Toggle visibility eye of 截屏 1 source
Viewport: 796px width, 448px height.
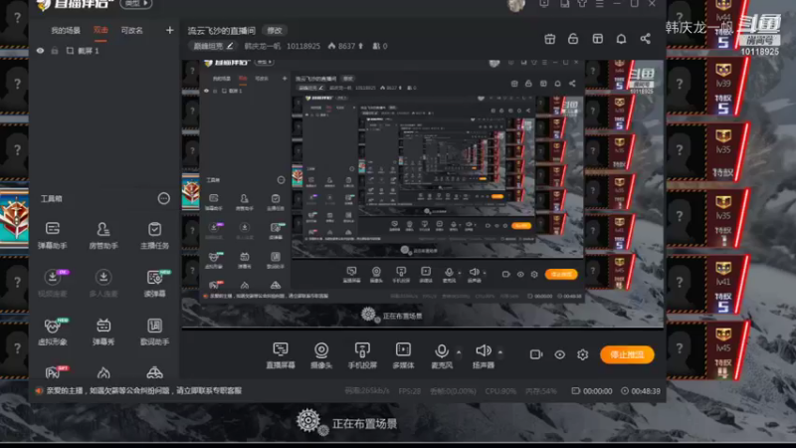[40, 51]
